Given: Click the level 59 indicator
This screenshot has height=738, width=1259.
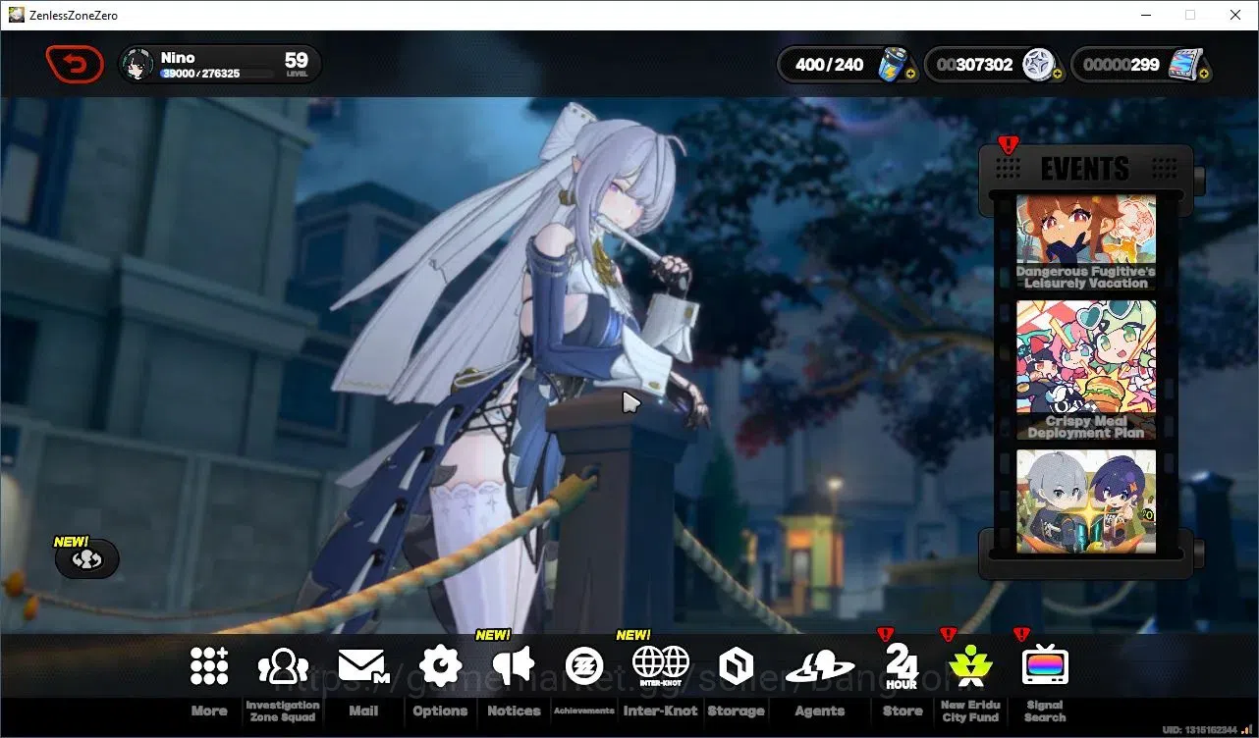Looking at the screenshot, I should pos(297,64).
